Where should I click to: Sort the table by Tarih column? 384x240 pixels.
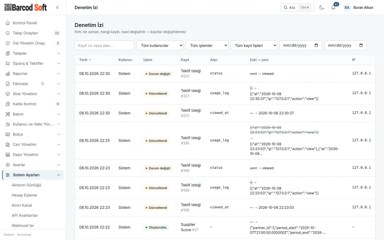[85, 60]
